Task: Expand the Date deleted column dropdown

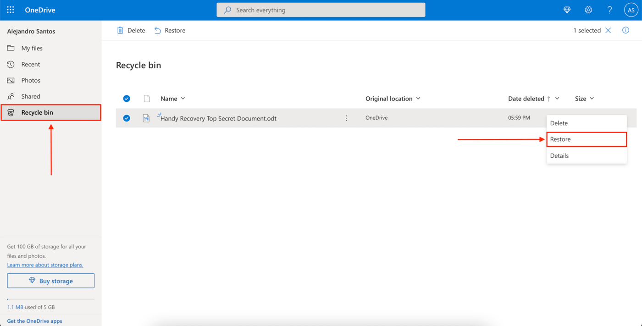Action: (557, 99)
